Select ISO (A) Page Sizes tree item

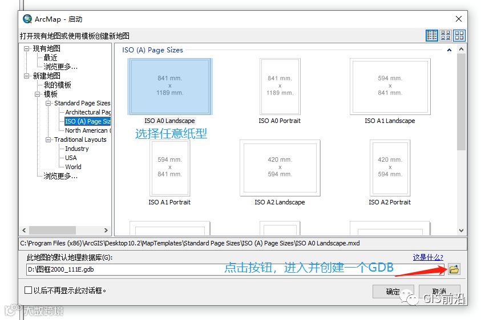coord(88,121)
